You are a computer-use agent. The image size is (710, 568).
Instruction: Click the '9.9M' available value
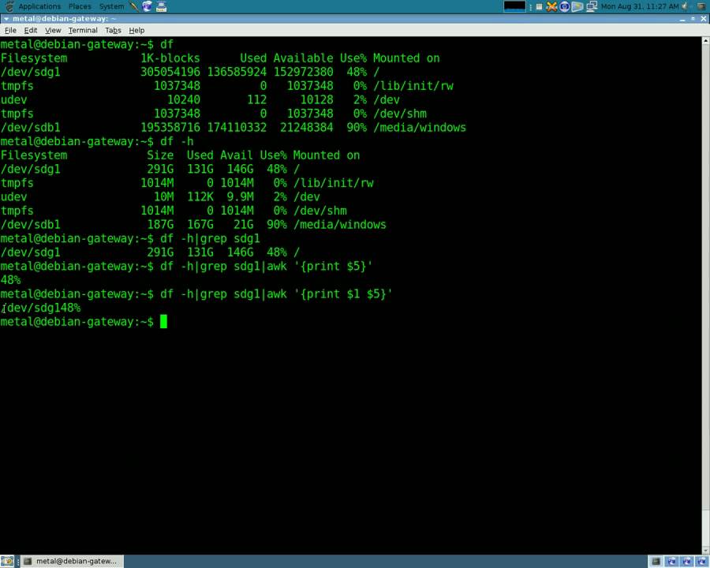[240, 197]
